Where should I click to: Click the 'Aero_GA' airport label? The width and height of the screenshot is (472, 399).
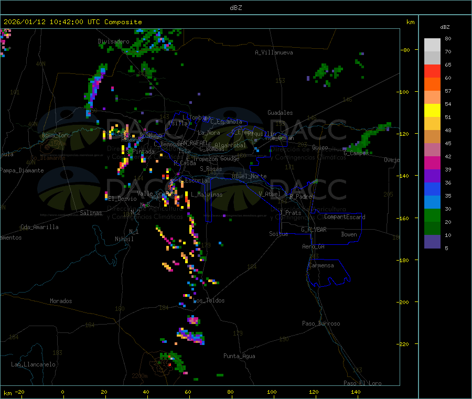pos(313,246)
